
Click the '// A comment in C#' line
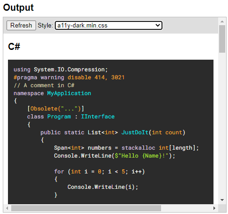pyautogui.click(x=44, y=85)
